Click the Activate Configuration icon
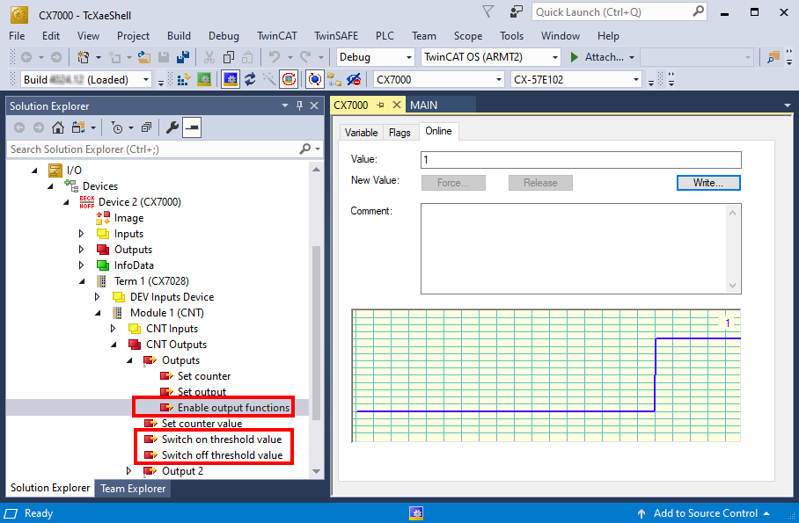Image resolution: width=799 pixels, height=523 pixels. pos(183,79)
